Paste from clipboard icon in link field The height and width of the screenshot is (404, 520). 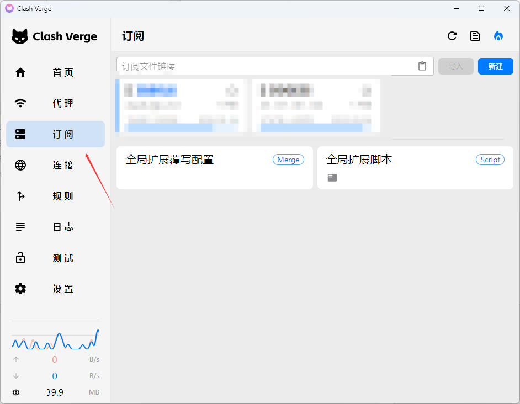tap(422, 66)
